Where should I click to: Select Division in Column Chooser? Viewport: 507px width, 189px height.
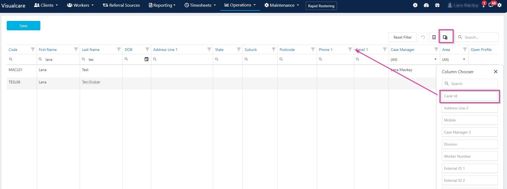[x=470, y=144]
